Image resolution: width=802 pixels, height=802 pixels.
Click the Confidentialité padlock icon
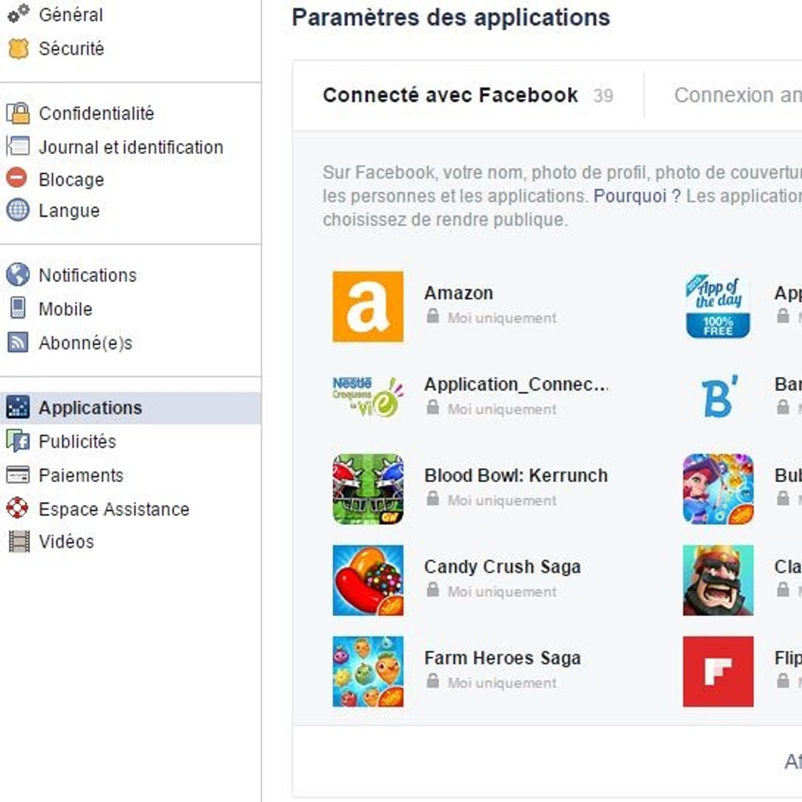(x=18, y=113)
